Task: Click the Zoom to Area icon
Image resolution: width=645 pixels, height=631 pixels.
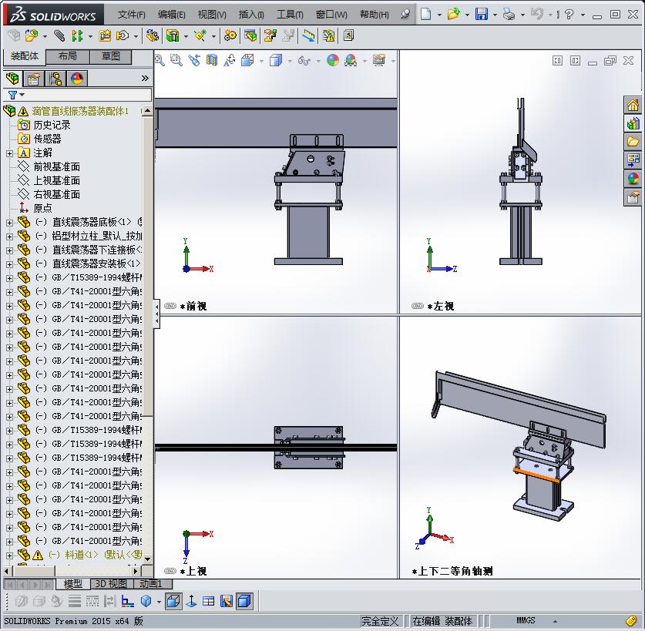Action: (176, 61)
